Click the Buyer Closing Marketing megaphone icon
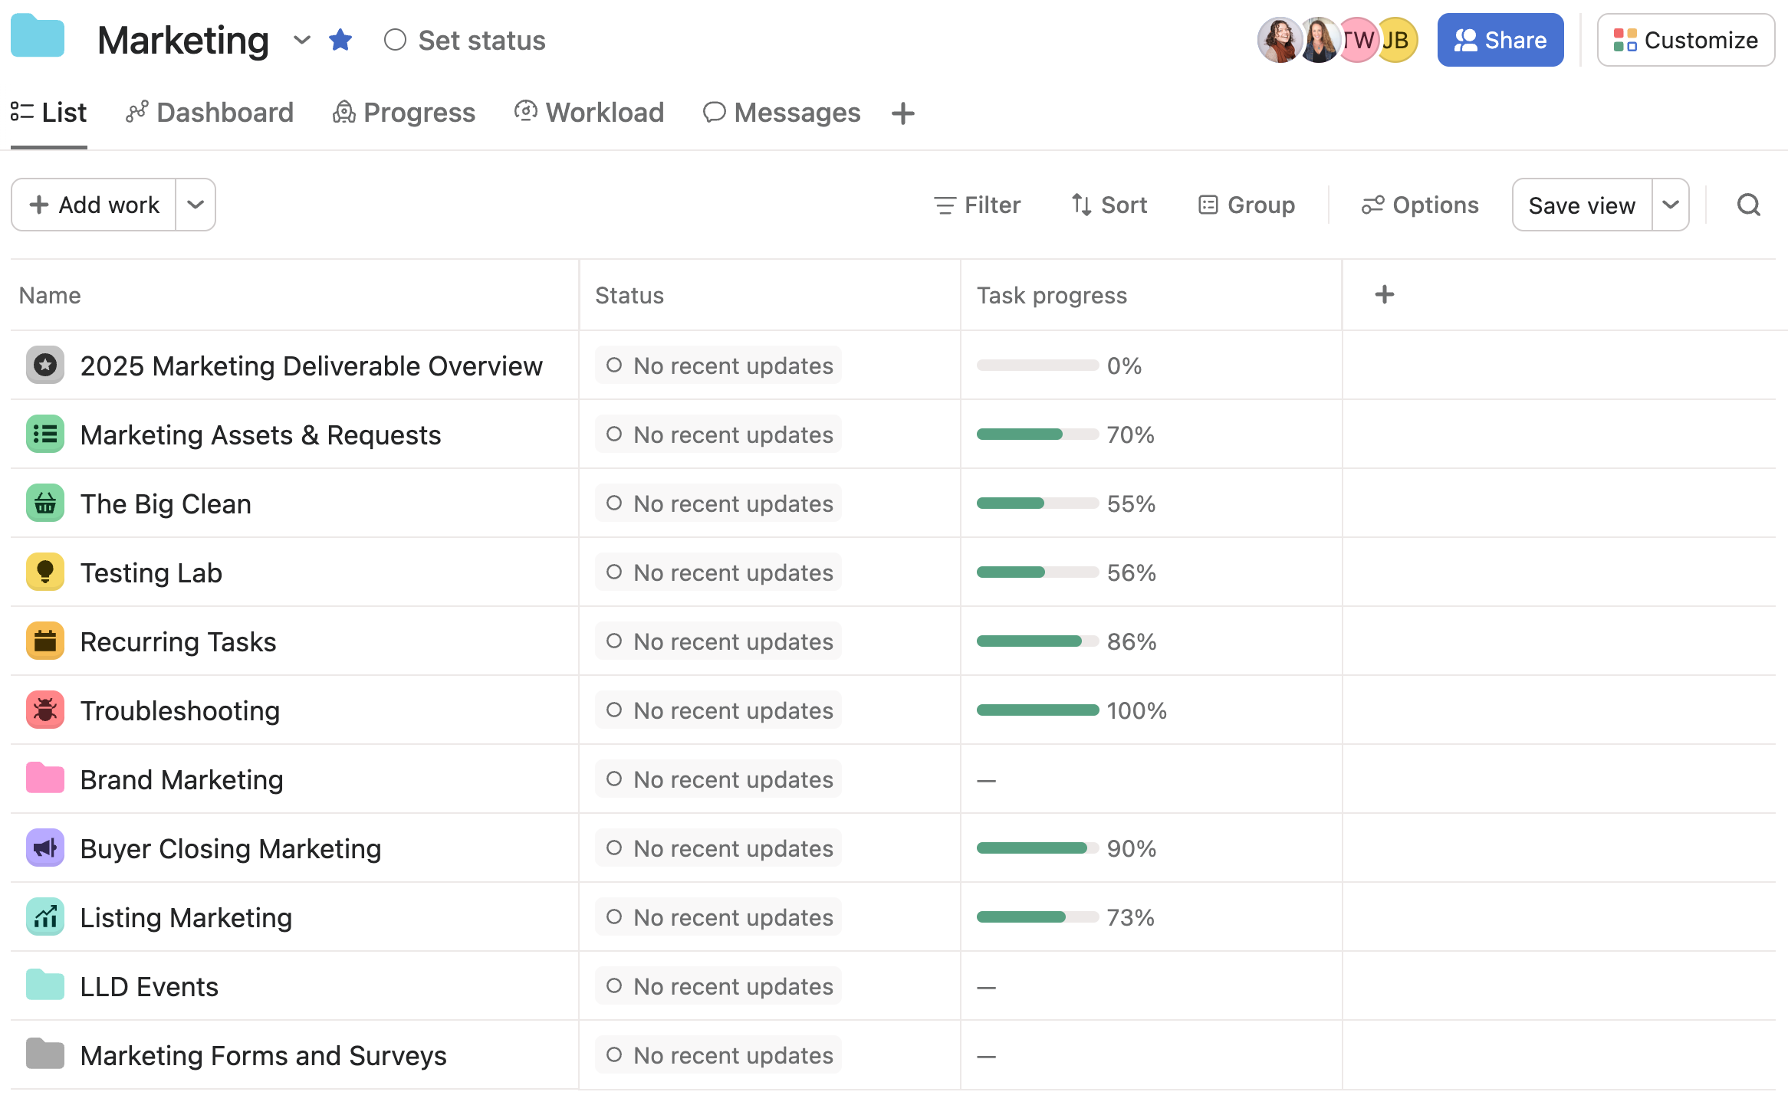The height and width of the screenshot is (1105, 1788). 45,848
